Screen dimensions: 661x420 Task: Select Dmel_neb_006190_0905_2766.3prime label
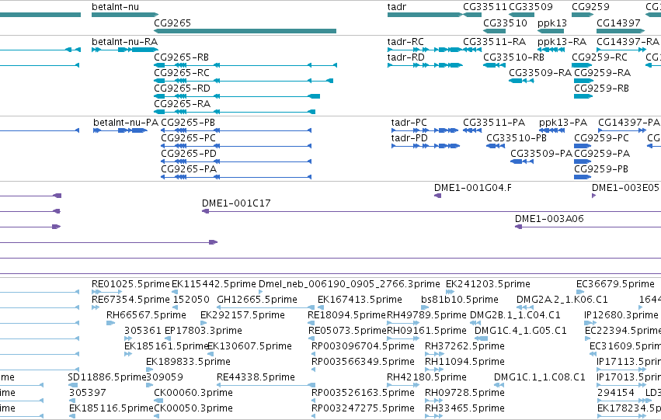(349, 284)
